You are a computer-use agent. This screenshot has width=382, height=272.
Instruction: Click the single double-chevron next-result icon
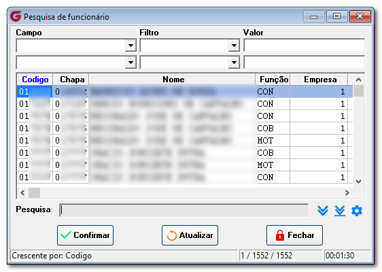click(x=323, y=211)
